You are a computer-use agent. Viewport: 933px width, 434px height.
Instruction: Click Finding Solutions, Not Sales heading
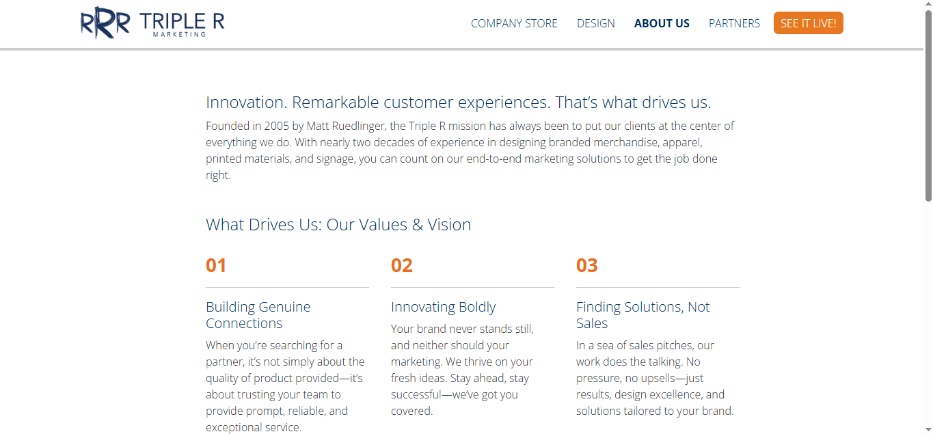pyautogui.click(x=643, y=315)
